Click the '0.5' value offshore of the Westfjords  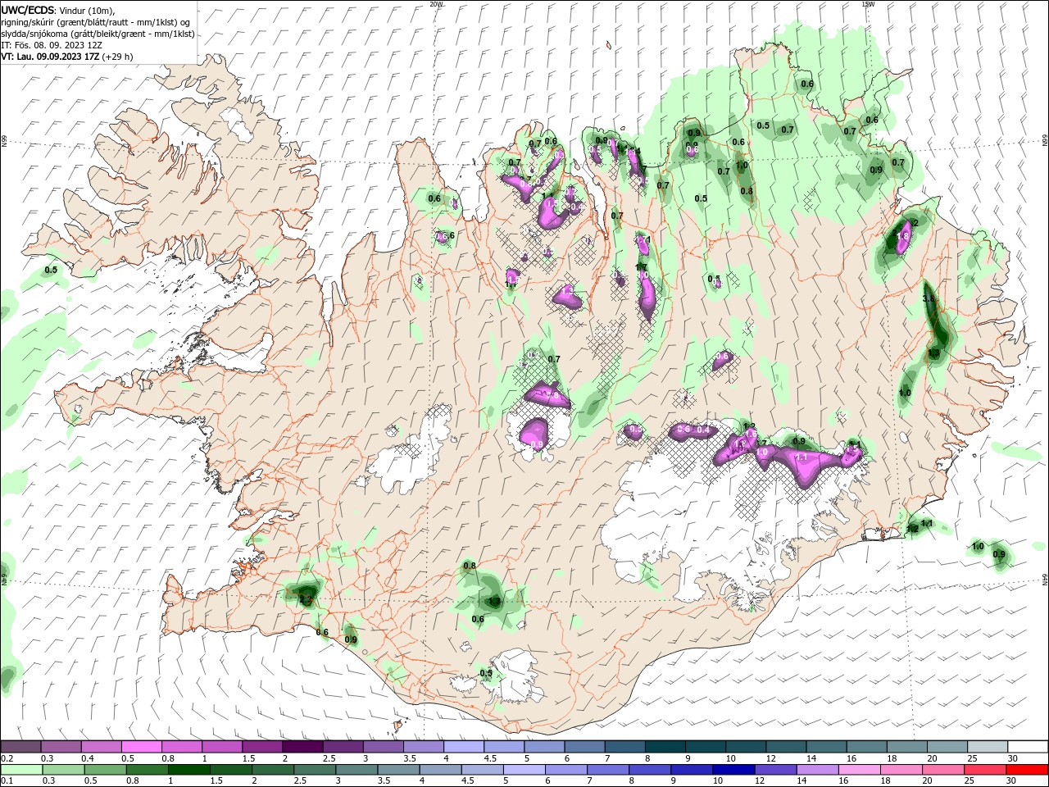point(51,270)
